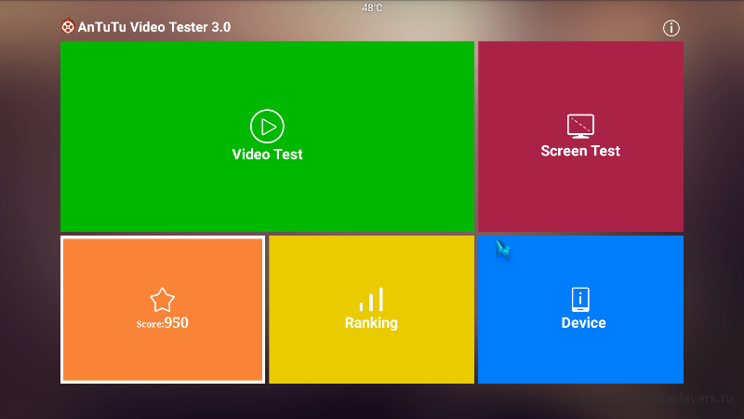The width and height of the screenshot is (744, 419).
Task: Open the yellow Ranking tile
Action: pos(371,309)
